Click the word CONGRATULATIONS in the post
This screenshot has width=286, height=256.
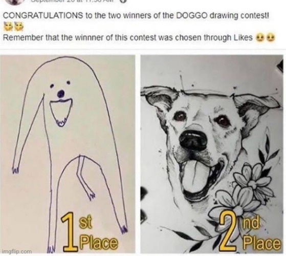pos(43,16)
